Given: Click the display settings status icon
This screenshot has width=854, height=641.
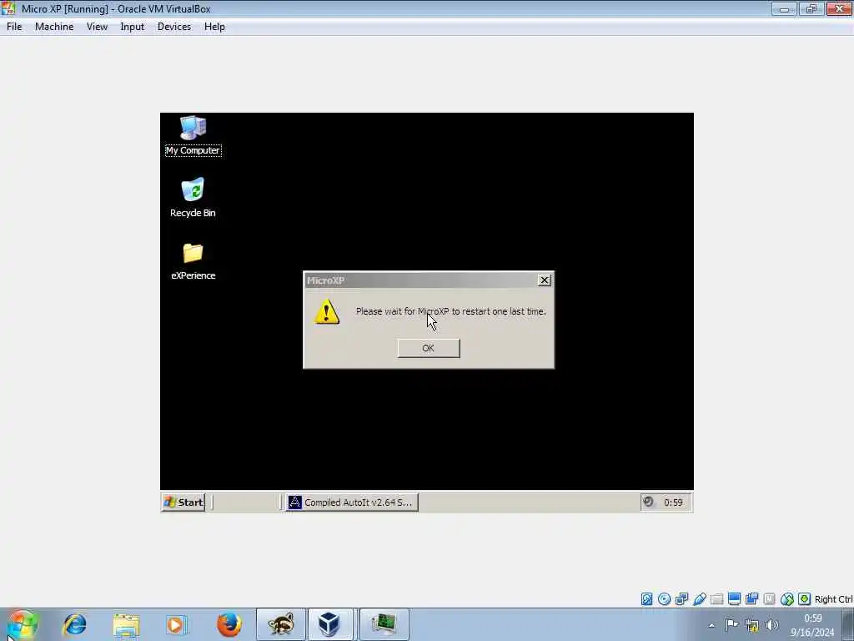Looking at the screenshot, I should 734,599.
